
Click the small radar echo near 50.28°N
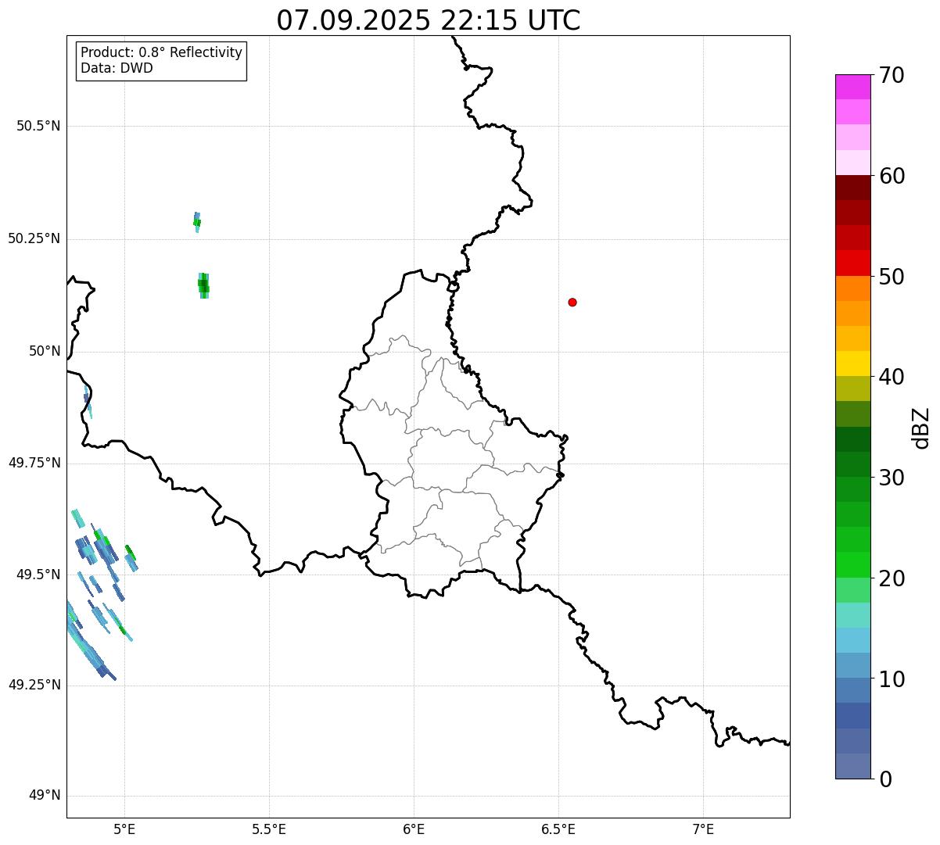[x=197, y=222]
